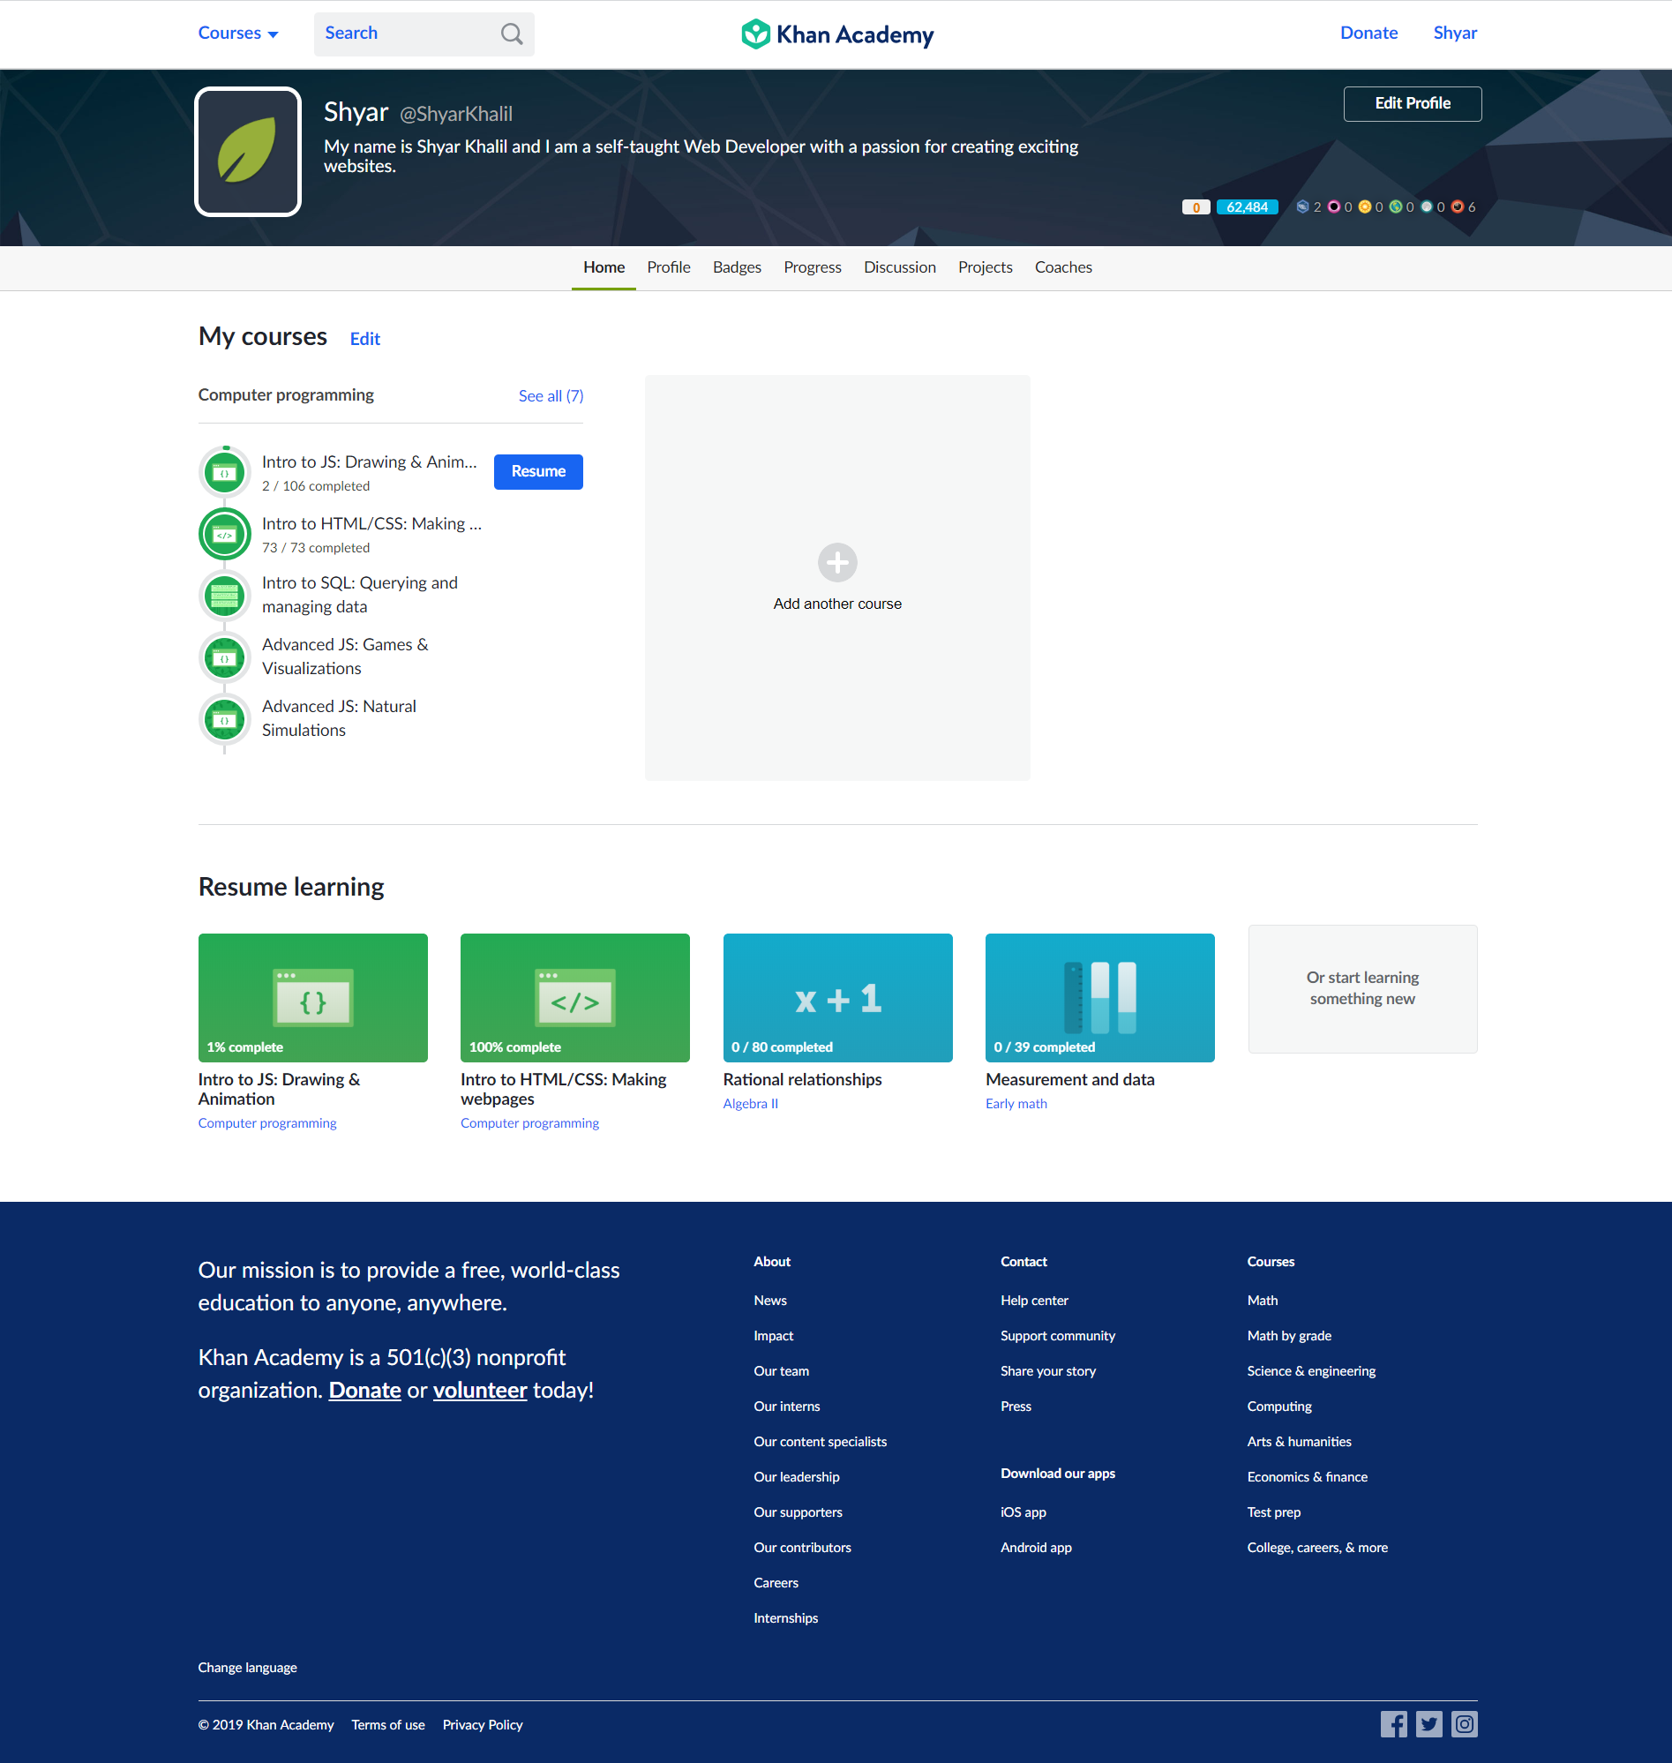Open the Rational relationships thumbnail

[837, 997]
